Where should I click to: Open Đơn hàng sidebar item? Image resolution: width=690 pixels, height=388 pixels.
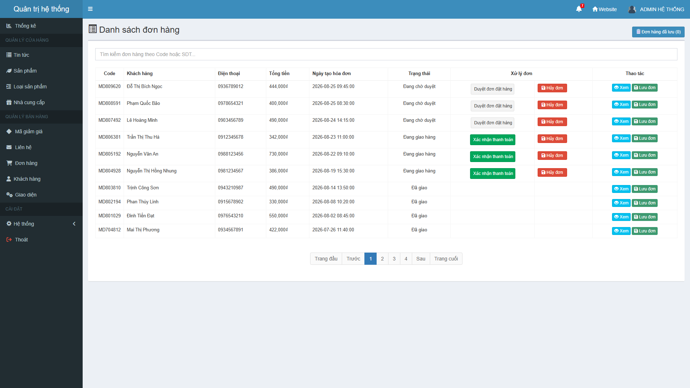[x=41, y=163]
